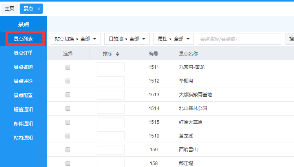
Task: Tick the checkbox for 九寨沟-黄龙
Action: point(68,67)
